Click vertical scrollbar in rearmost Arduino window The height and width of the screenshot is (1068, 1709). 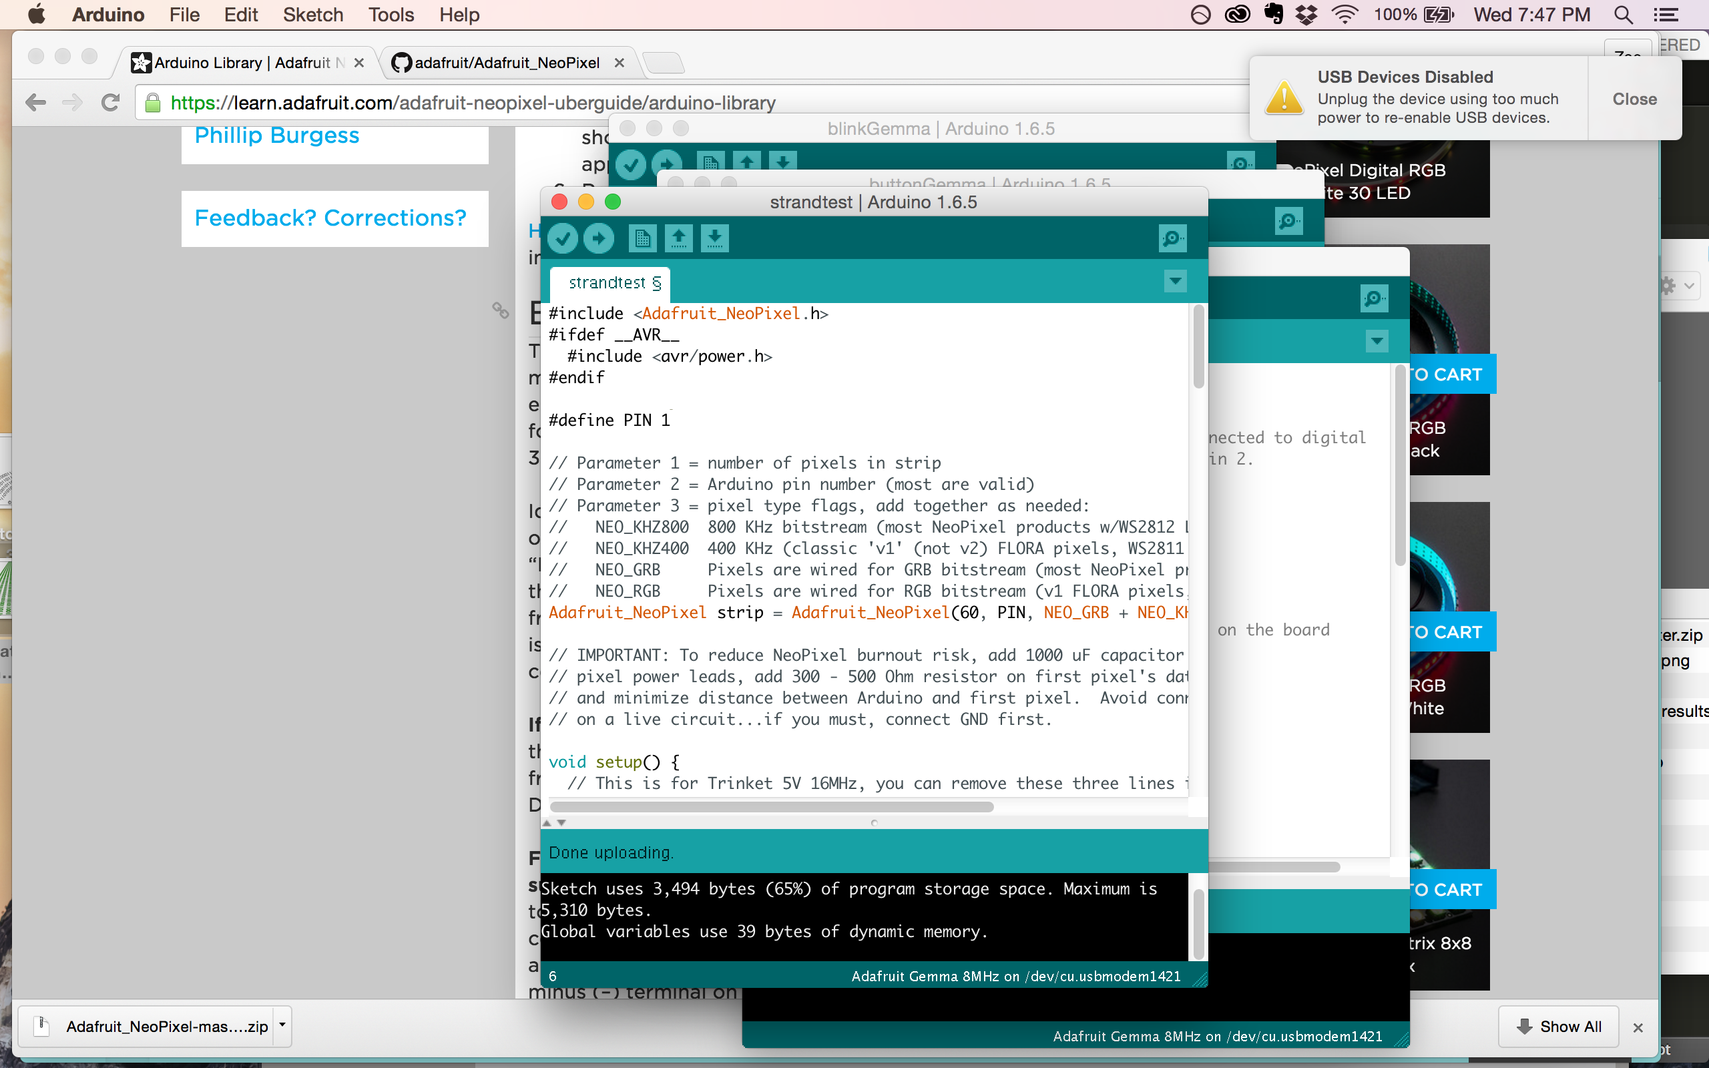click(1401, 466)
